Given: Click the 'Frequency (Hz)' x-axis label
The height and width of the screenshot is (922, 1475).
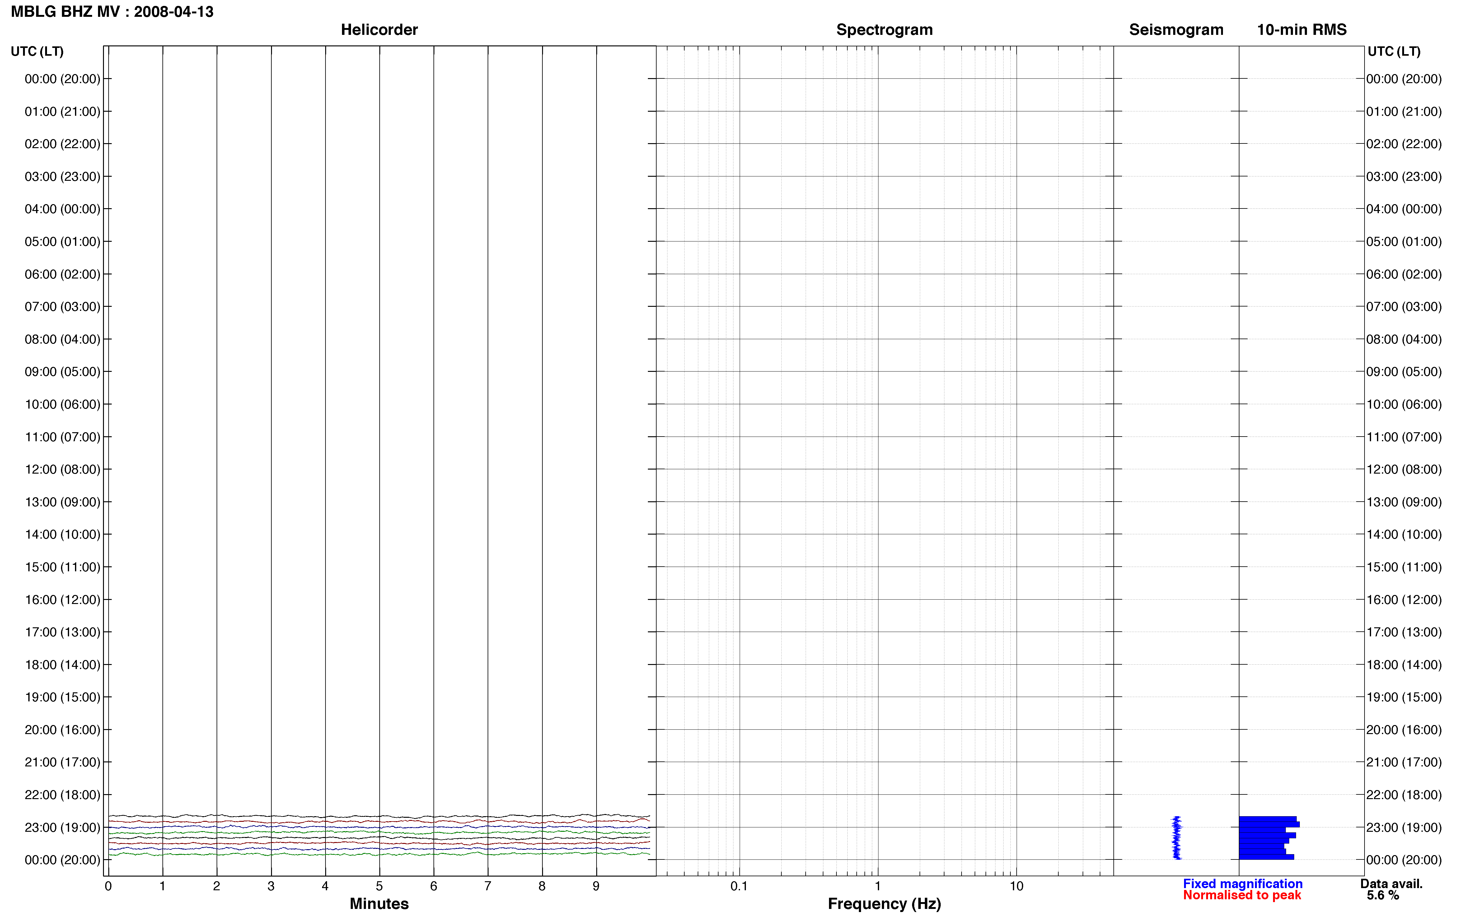Looking at the screenshot, I should (884, 904).
